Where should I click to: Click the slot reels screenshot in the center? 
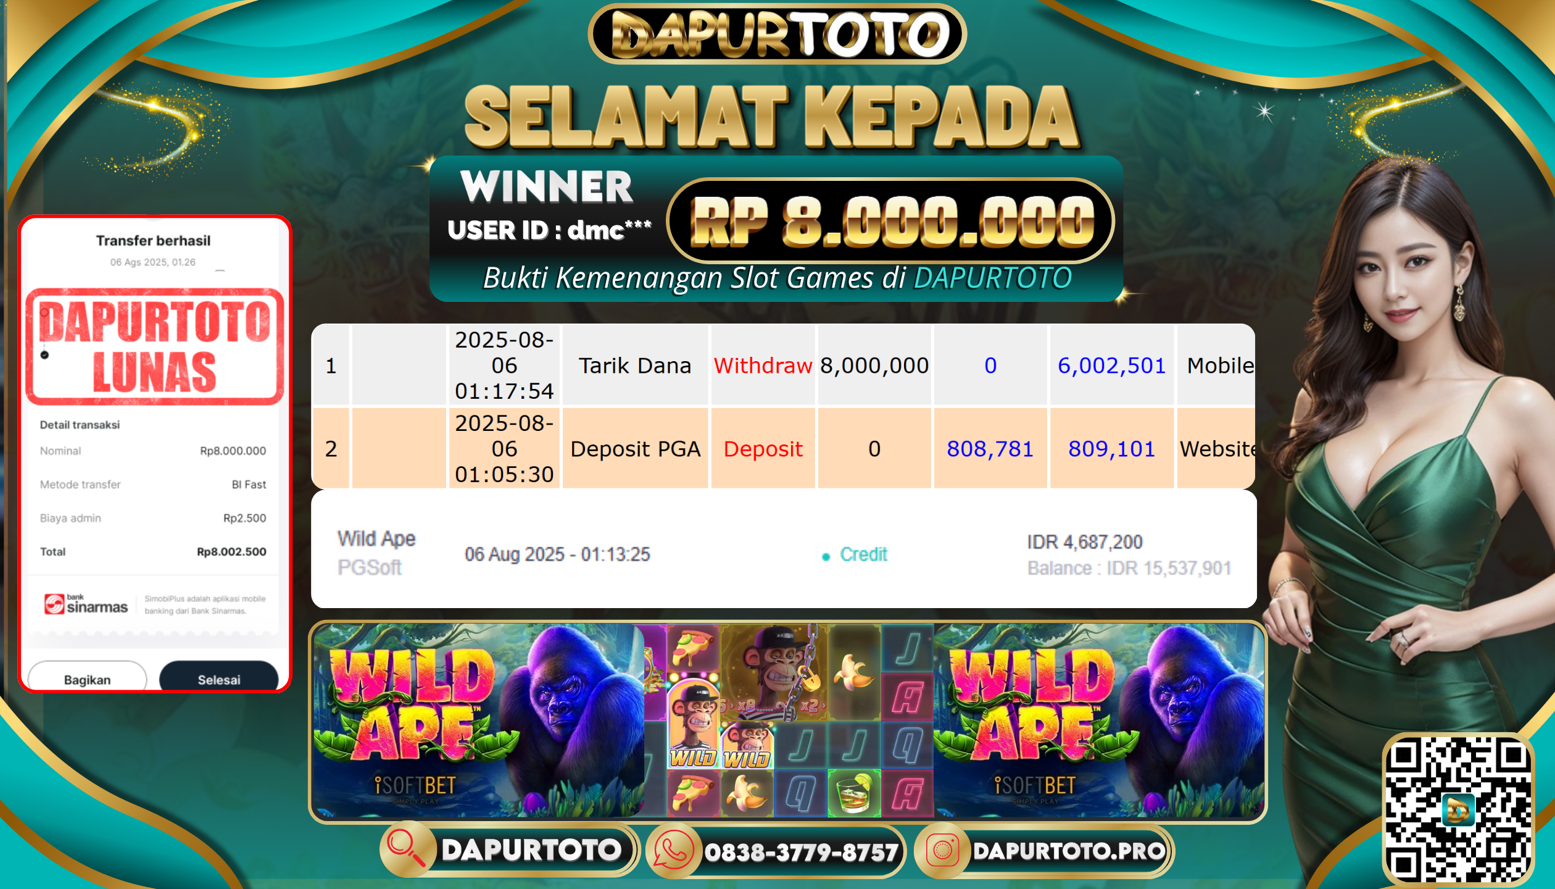pyautogui.click(x=789, y=720)
